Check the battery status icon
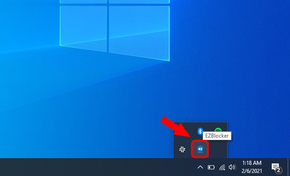This screenshot has height=176, width=290. coord(211,167)
